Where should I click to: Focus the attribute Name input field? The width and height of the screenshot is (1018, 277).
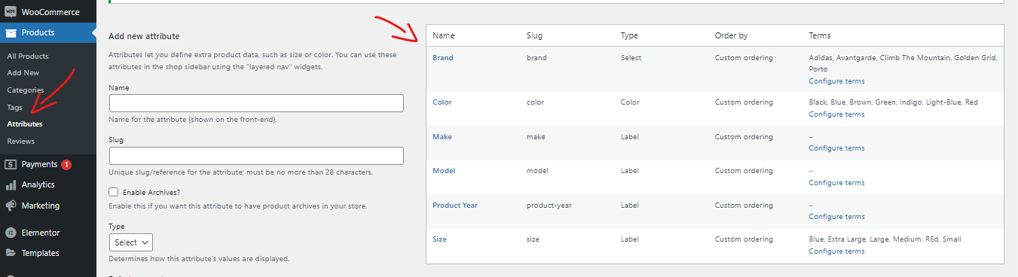tap(256, 103)
